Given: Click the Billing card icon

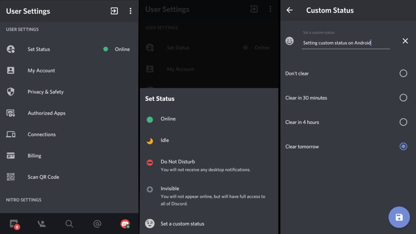Looking at the screenshot, I should click(x=11, y=156).
